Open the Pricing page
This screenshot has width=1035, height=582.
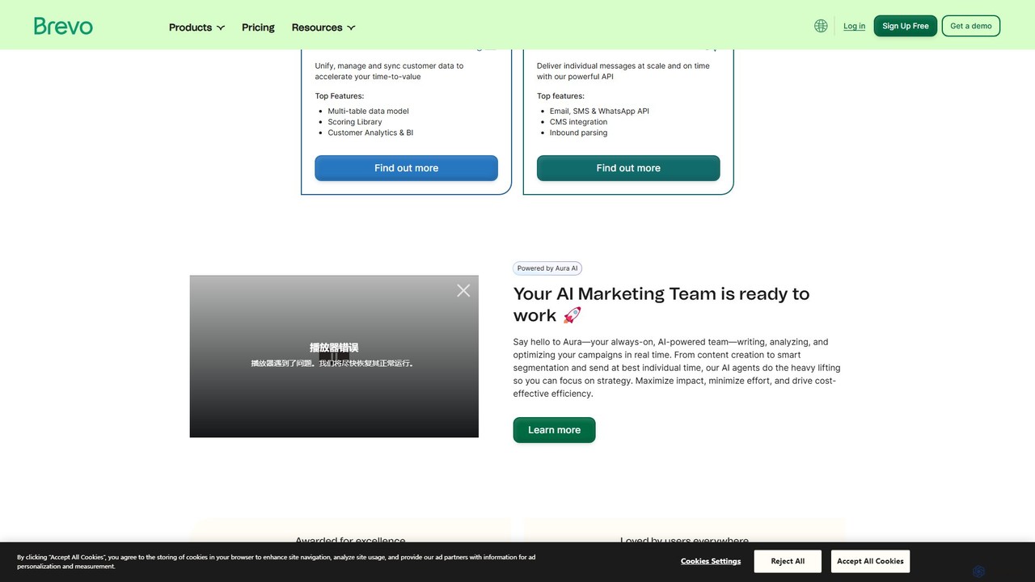[x=258, y=27]
